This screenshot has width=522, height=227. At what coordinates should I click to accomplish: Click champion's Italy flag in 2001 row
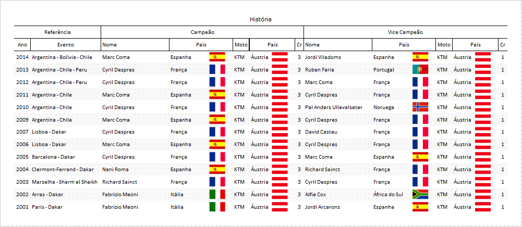click(217, 207)
